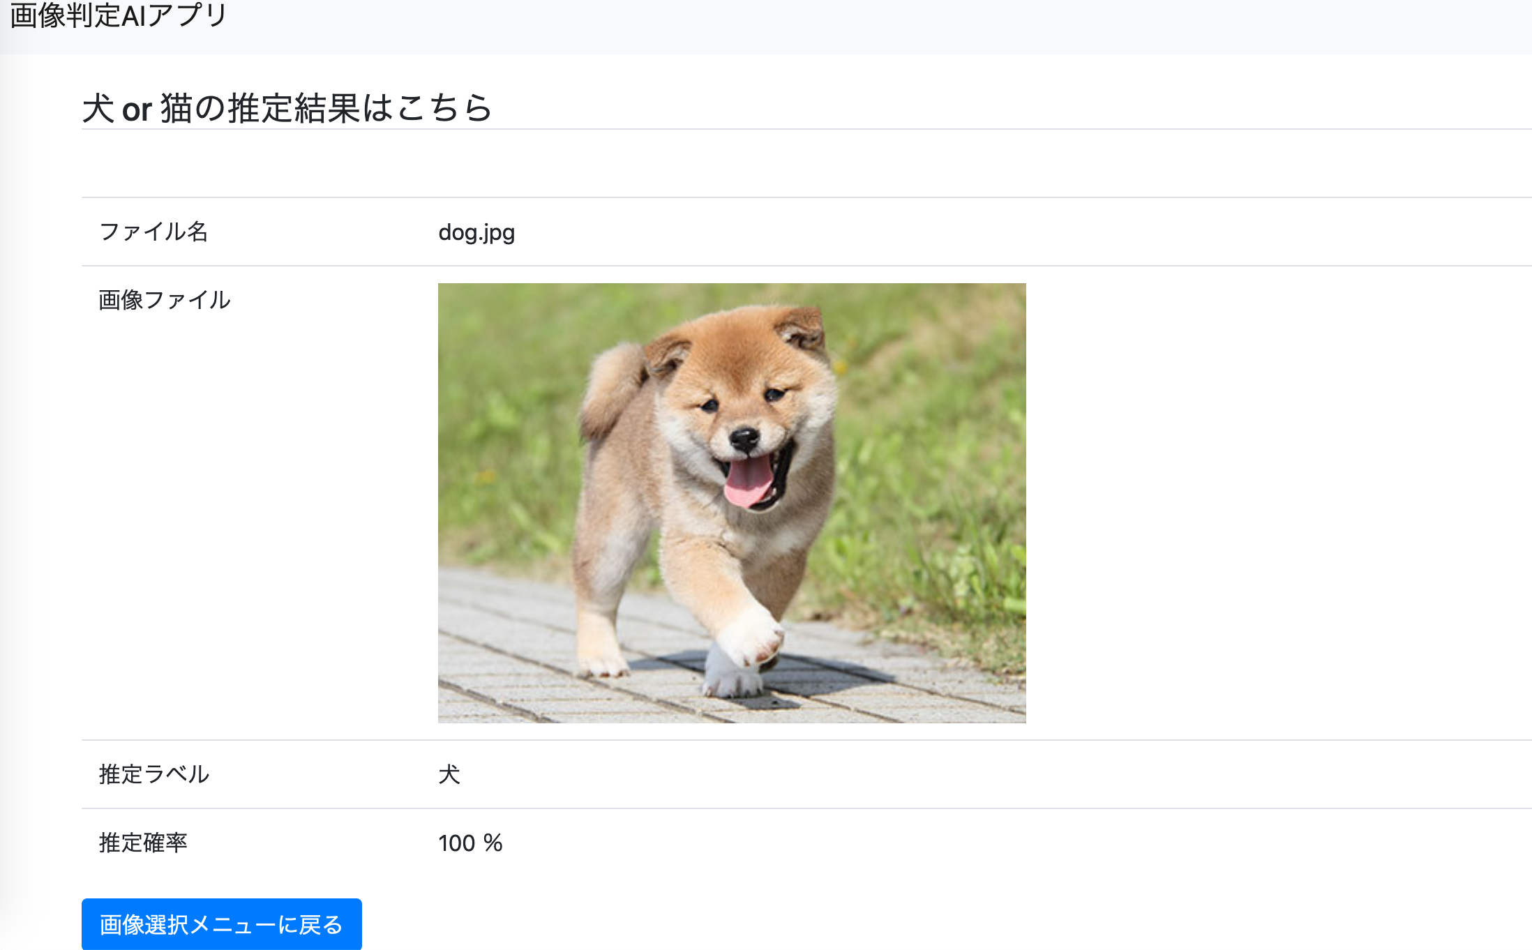Image resolution: width=1532 pixels, height=950 pixels.
Task: Click the puppy's curled tail in photo
Action: tap(610, 387)
